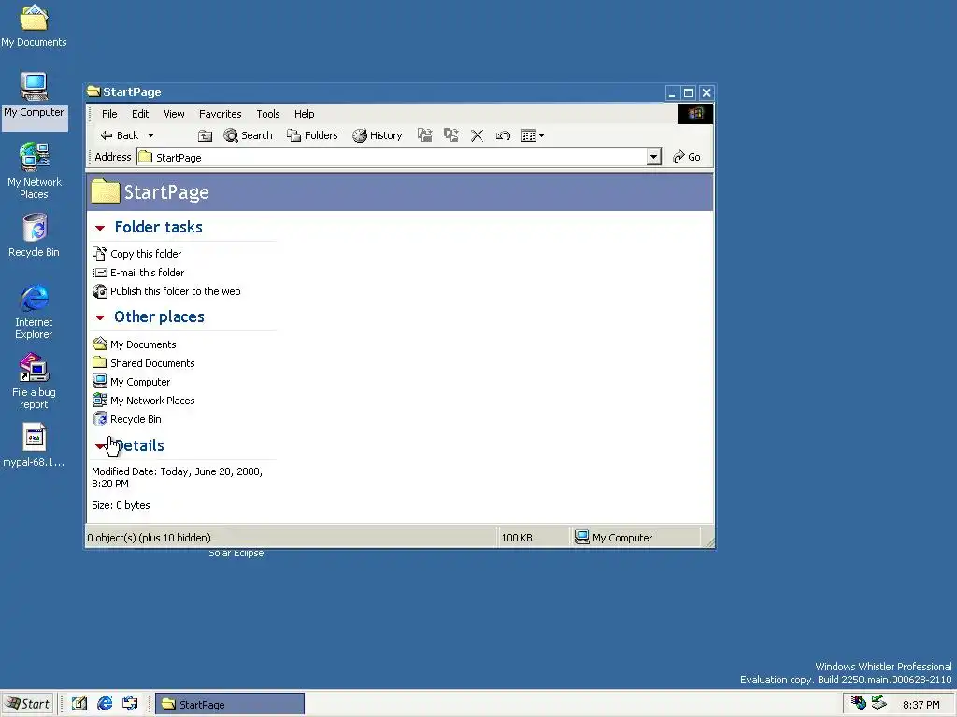Collapse the Details section

click(100, 446)
